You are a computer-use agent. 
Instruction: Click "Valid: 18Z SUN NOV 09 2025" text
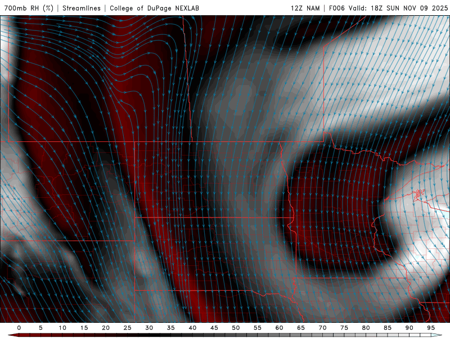(398, 8)
